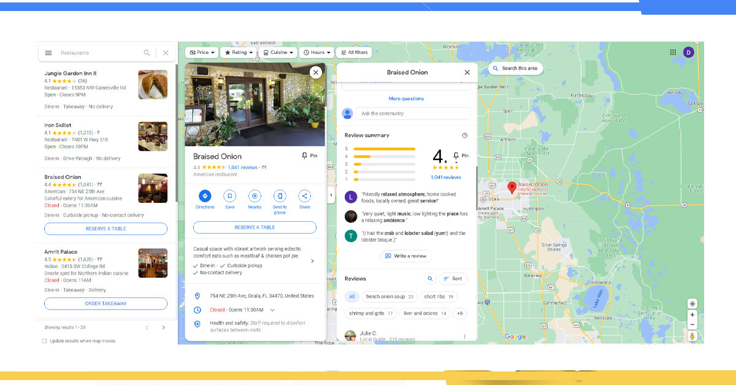Select Iron Skillet listing
The width and height of the screenshot is (736, 385).
(105, 142)
